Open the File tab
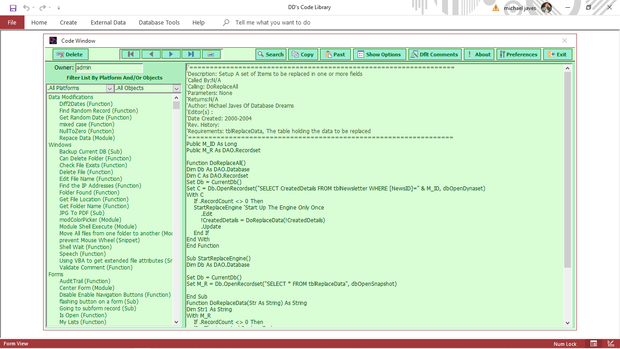The height and width of the screenshot is (349, 620). click(x=12, y=22)
